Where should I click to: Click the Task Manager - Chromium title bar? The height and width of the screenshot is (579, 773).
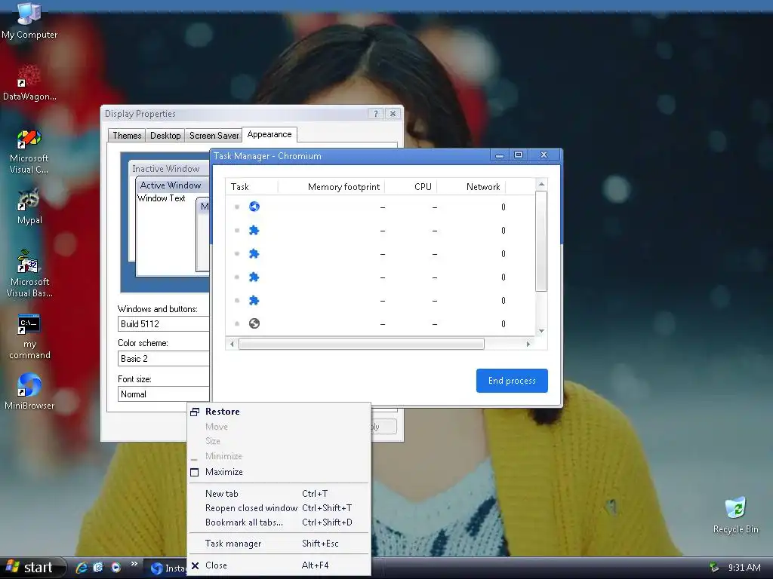point(350,155)
